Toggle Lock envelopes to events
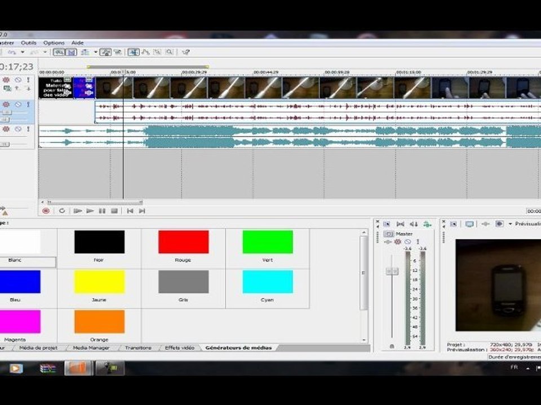Screen dimensions: 541x405 105,52
